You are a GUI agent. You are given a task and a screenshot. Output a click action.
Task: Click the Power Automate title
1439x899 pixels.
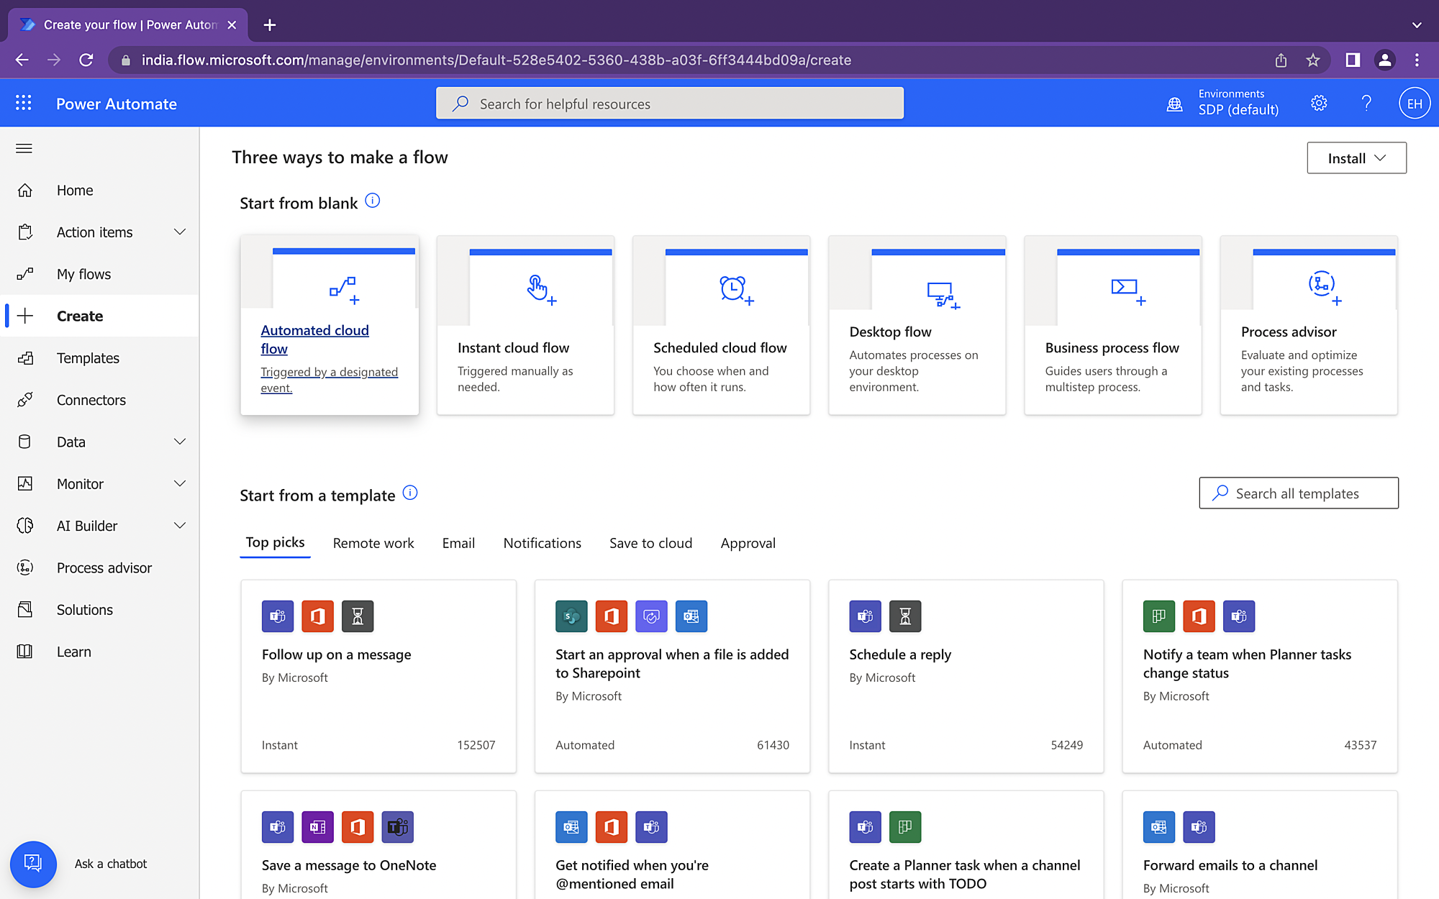117,104
